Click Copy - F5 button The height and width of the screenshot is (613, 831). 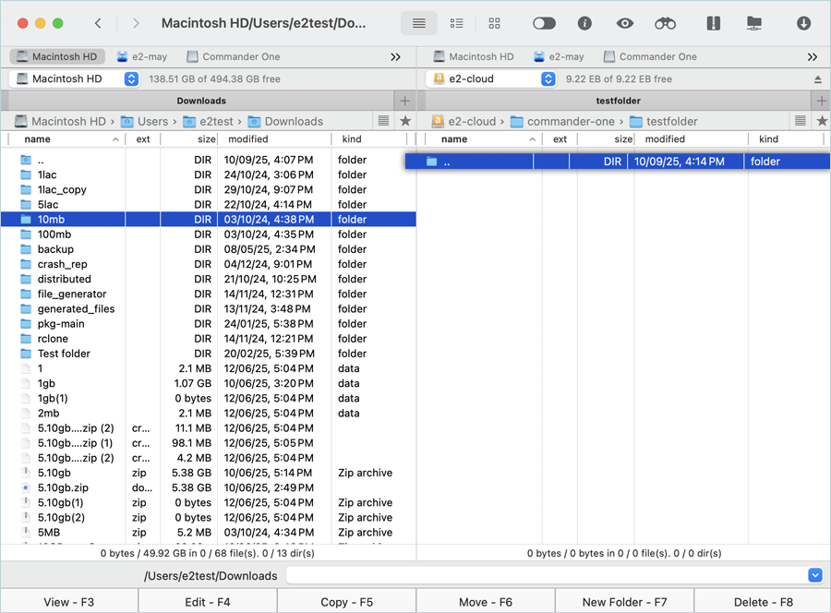click(x=346, y=602)
